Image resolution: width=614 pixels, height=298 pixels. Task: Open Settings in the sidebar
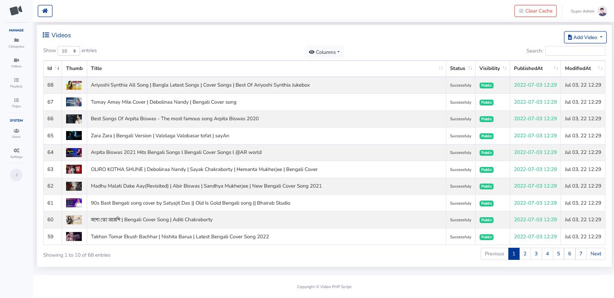16,153
